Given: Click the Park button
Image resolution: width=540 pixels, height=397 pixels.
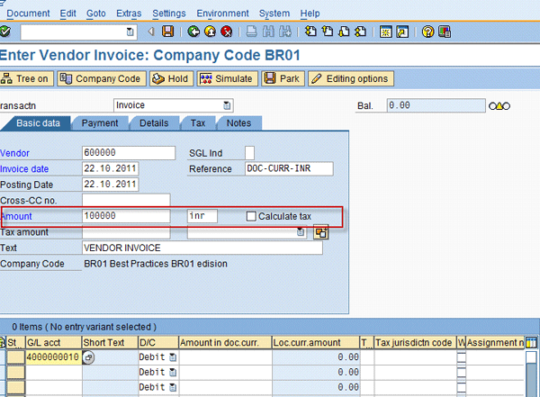Looking at the screenshot, I should tap(283, 79).
